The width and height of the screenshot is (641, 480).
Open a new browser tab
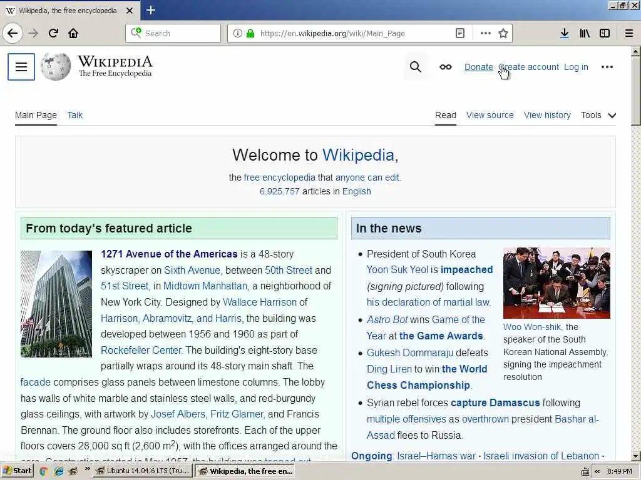[150, 10]
